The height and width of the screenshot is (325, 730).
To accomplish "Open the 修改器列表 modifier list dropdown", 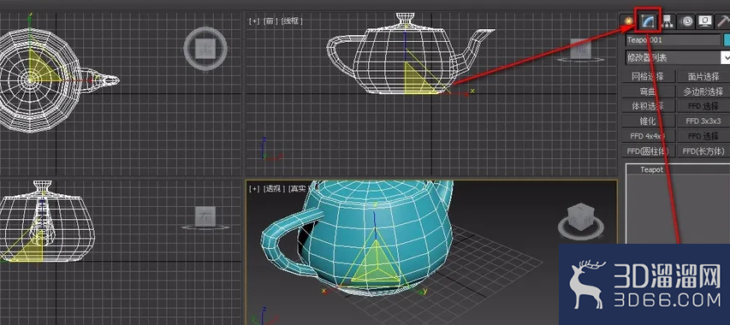I will [x=678, y=57].
